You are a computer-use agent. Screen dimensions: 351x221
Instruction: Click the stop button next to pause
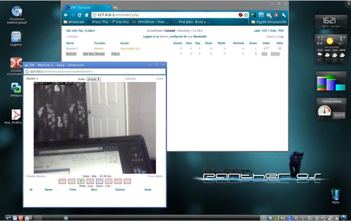point(90,181)
